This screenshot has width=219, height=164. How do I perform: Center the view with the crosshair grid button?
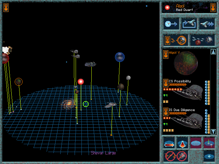(209, 156)
